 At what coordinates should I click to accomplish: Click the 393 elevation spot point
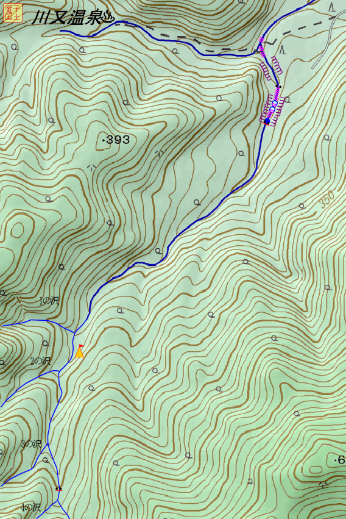(104, 141)
